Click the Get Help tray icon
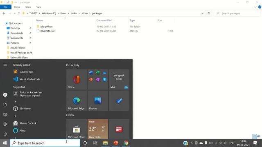Image resolution: width=262 pixels, height=147 pixels. 185,143
